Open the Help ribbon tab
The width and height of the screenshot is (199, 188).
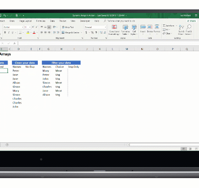[x=97, y=21]
